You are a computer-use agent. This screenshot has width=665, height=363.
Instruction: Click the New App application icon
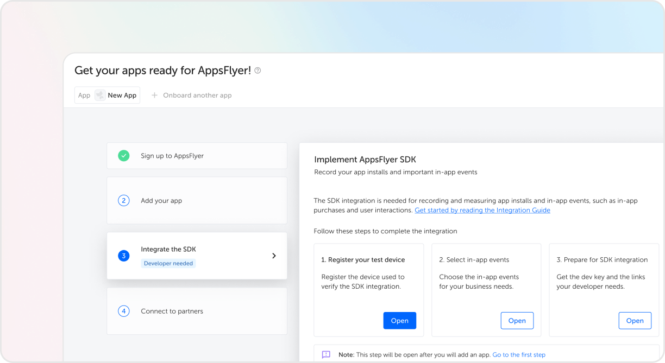coord(100,95)
